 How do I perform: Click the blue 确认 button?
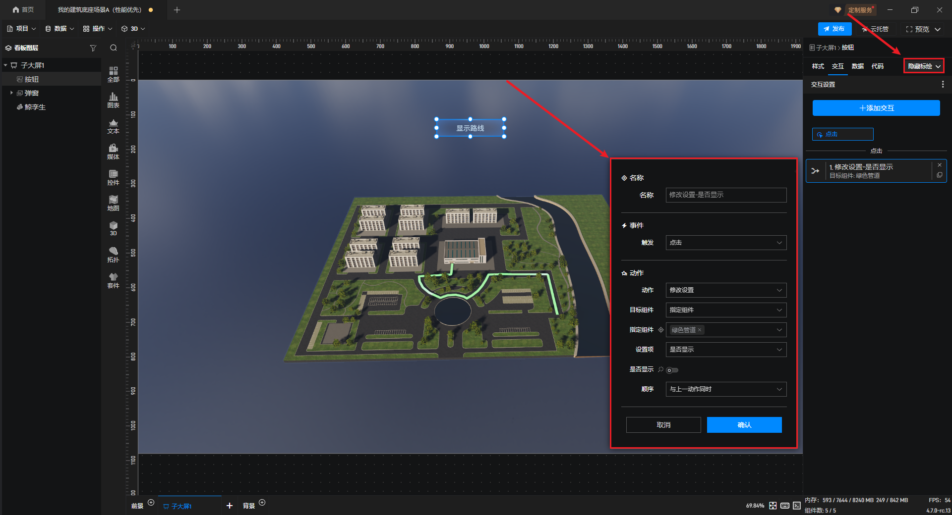coord(744,425)
